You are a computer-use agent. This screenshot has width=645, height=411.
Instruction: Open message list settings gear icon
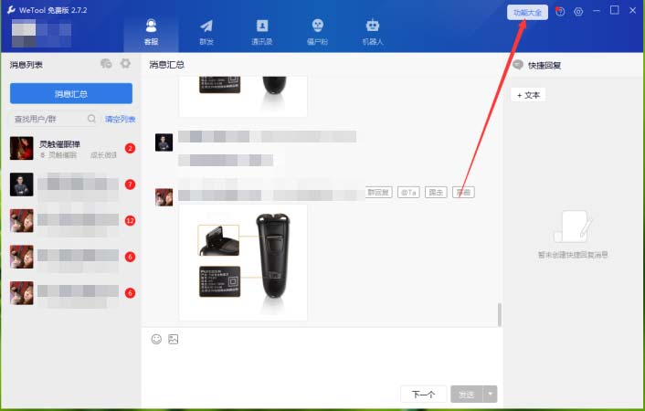point(126,64)
